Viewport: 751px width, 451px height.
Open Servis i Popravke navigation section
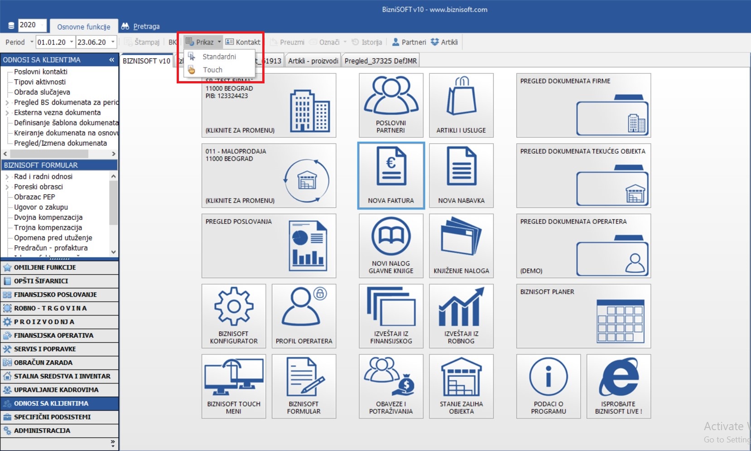click(x=59, y=349)
